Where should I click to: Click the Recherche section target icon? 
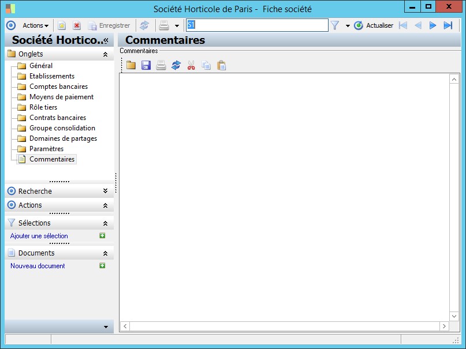(12, 191)
